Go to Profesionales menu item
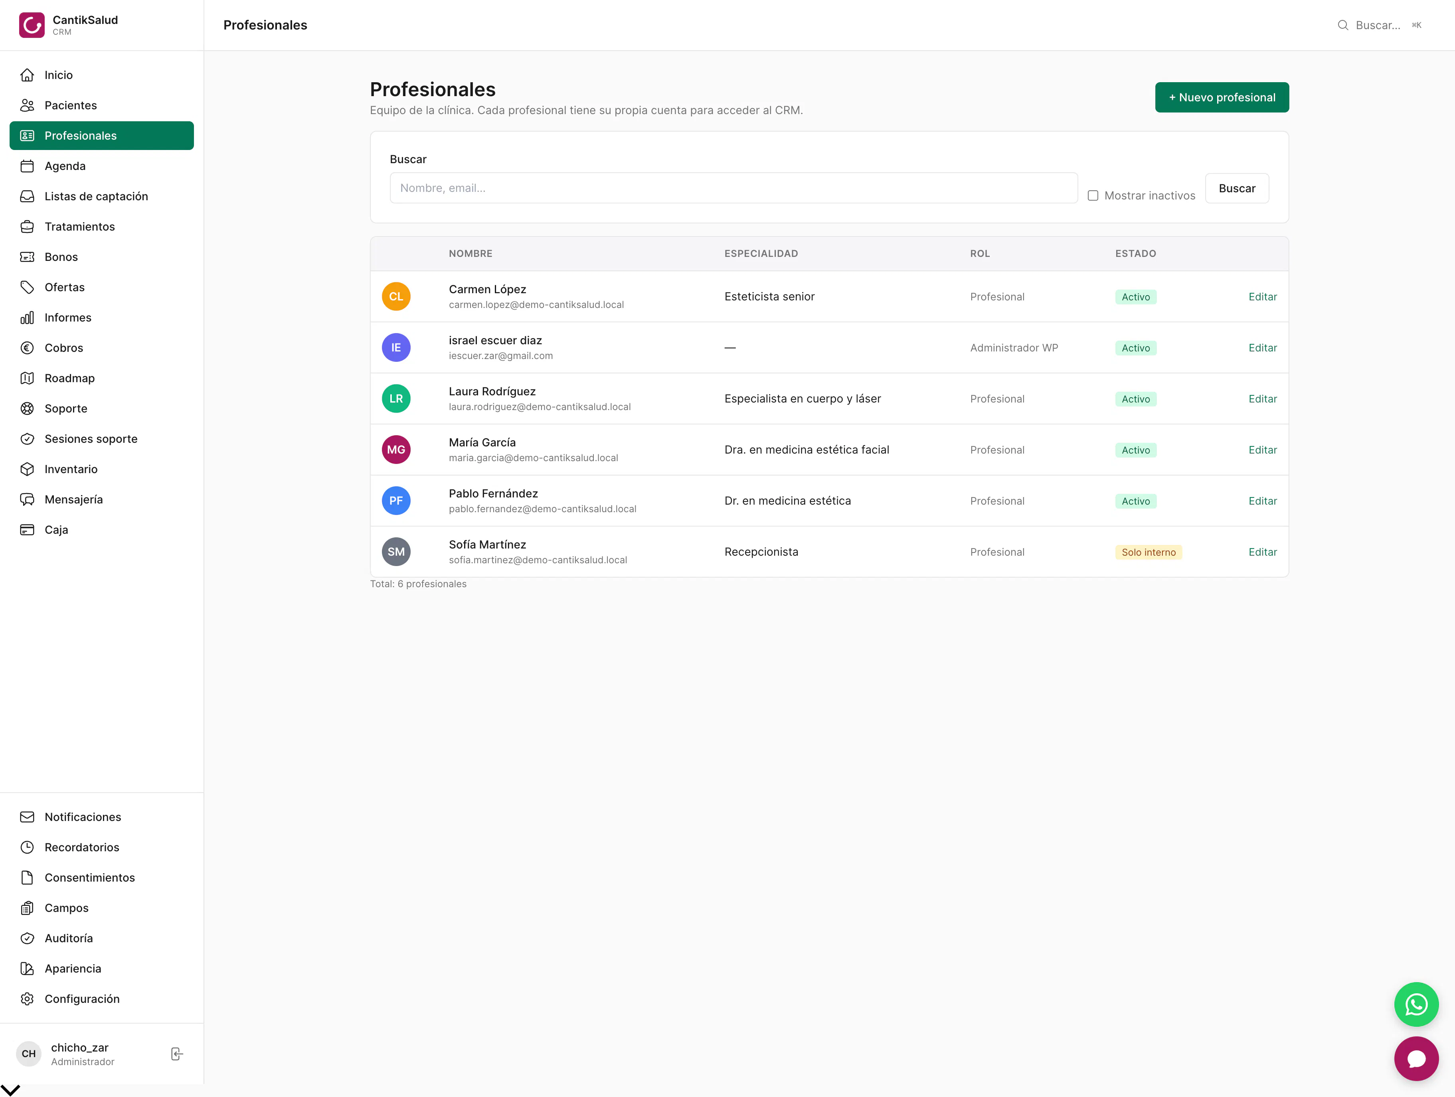The height and width of the screenshot is (1097, 1455). pos(102,136)
